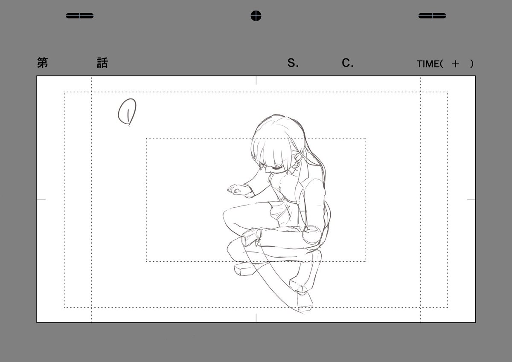This screenshot has width=512, height=362.
Task: Click the center registration crosshair mark
Action: [x=256, y=16]
